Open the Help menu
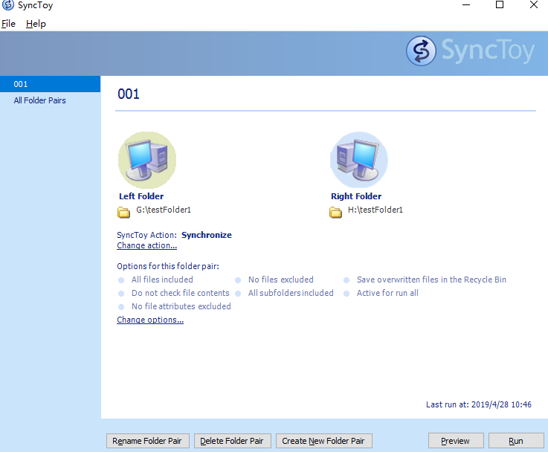This screenshot has height=452, width=548. pyautogui.click(x=36, y=24)
